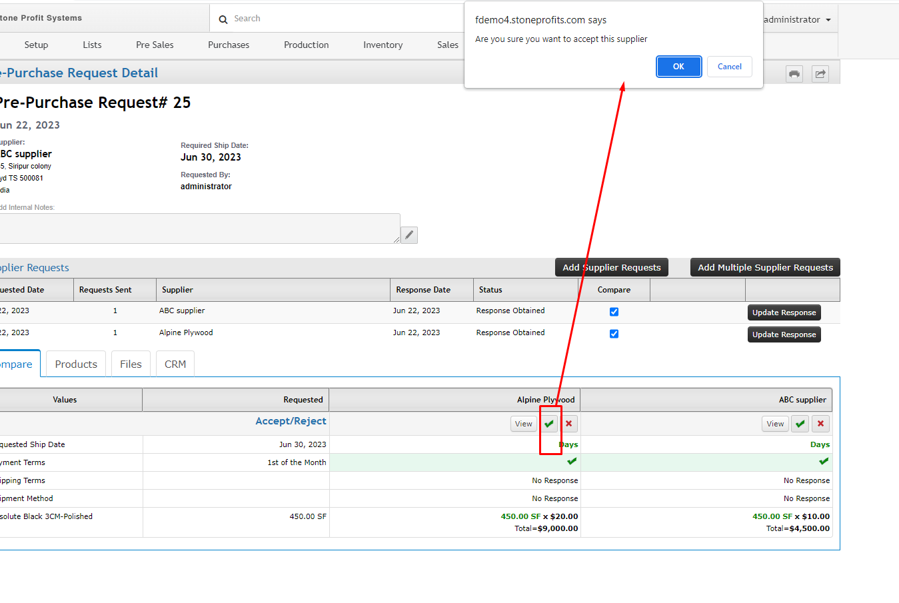View Alpine Plywood response details
Viewport: 899px width, 603px height.
(x=524, y=424)
